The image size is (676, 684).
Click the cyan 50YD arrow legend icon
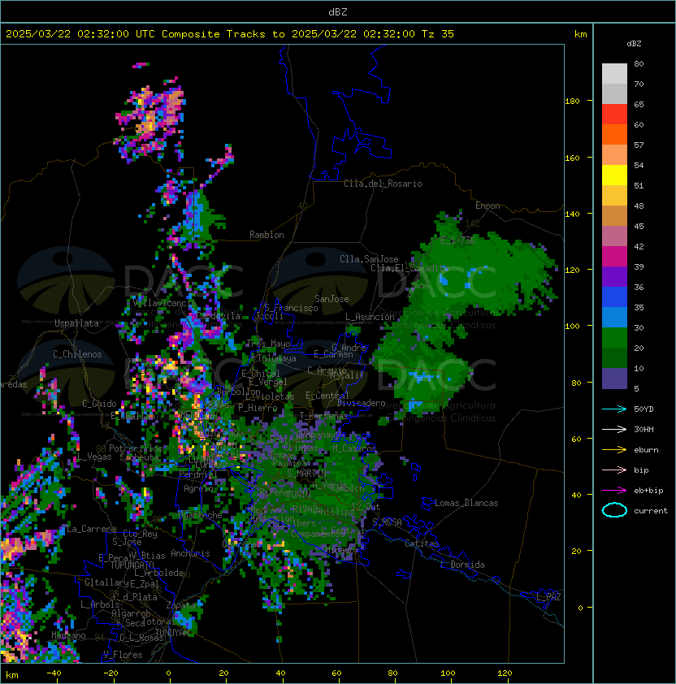click(x=614, y=409)
